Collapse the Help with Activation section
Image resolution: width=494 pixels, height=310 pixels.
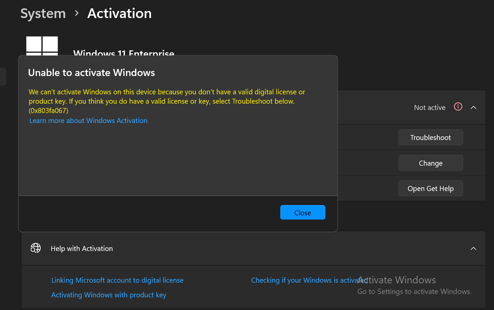[473, 248]
